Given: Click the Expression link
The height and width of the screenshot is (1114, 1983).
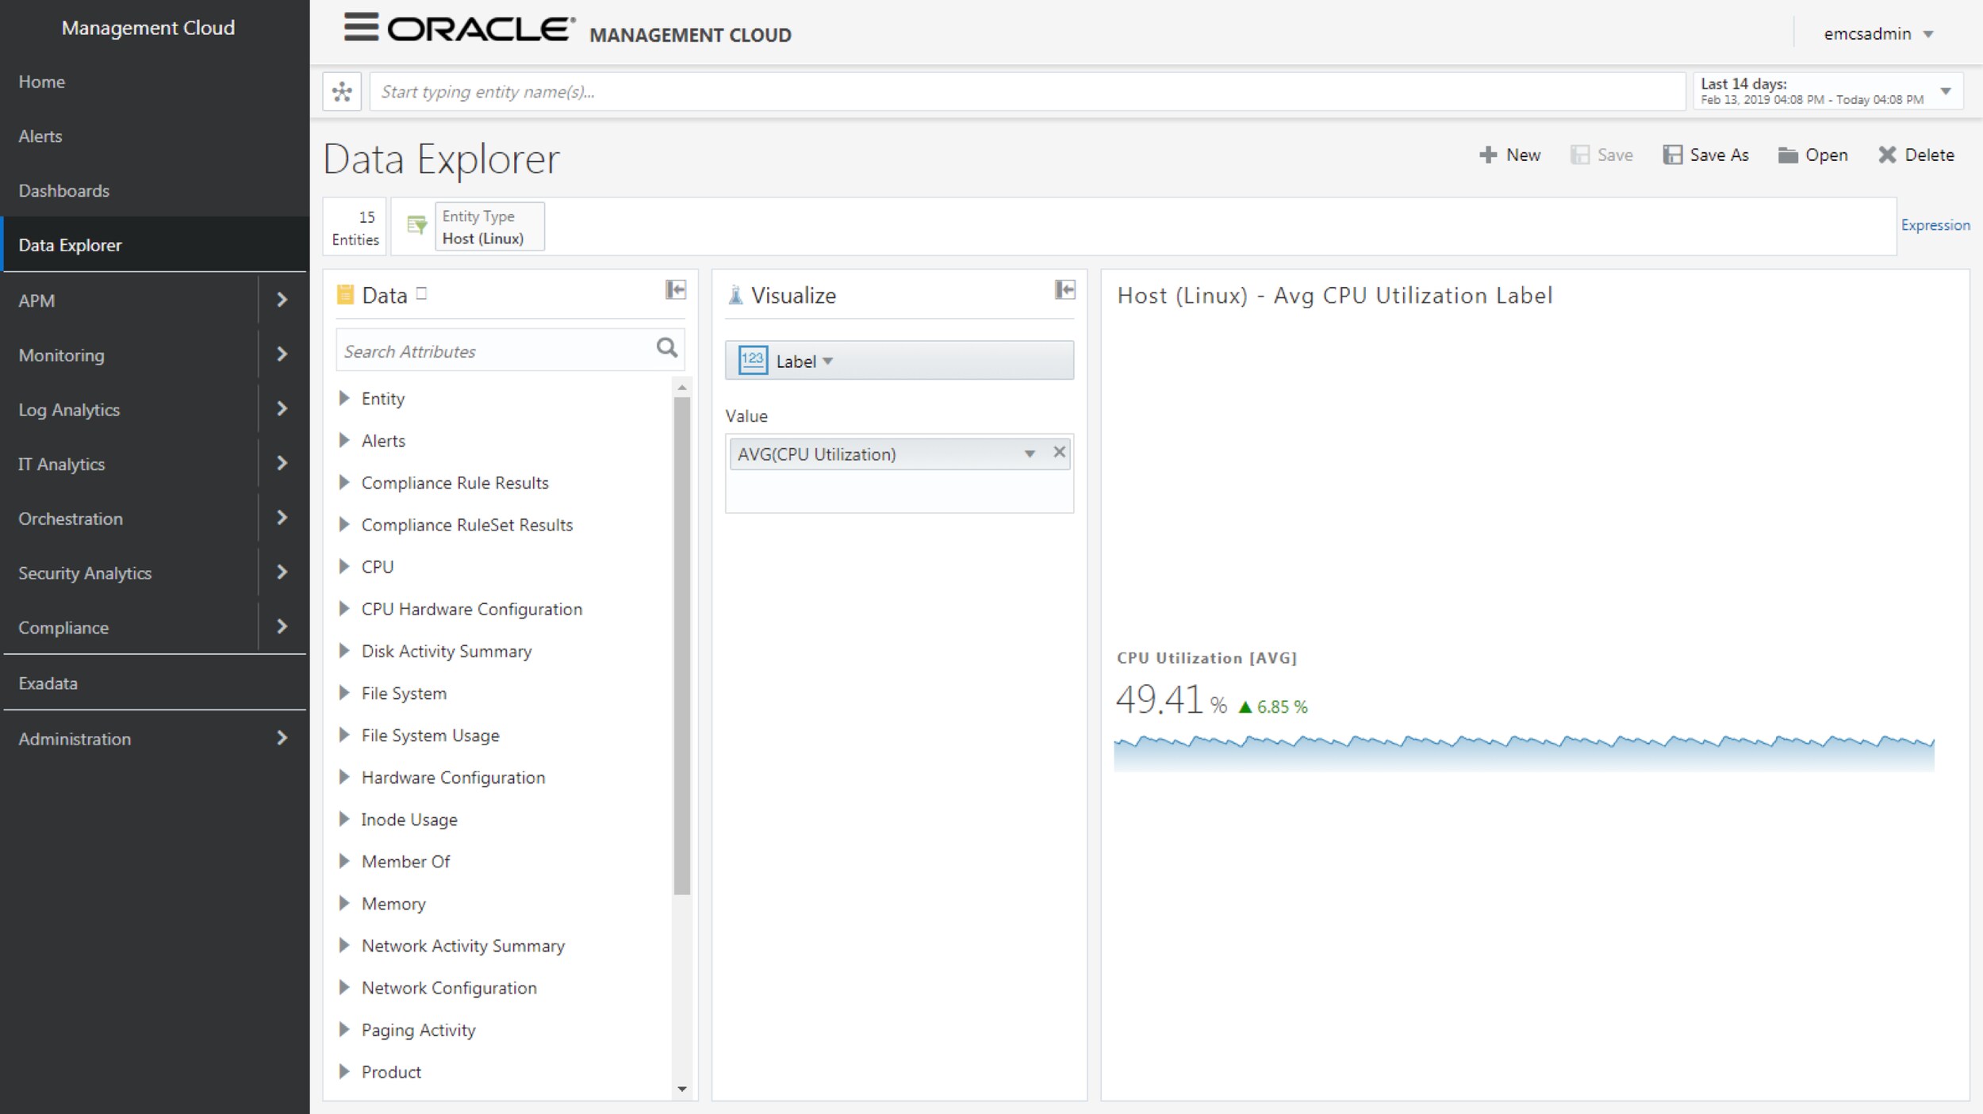Looking at the screenshot, I should pyautogui.click(x=1935, y=225).
